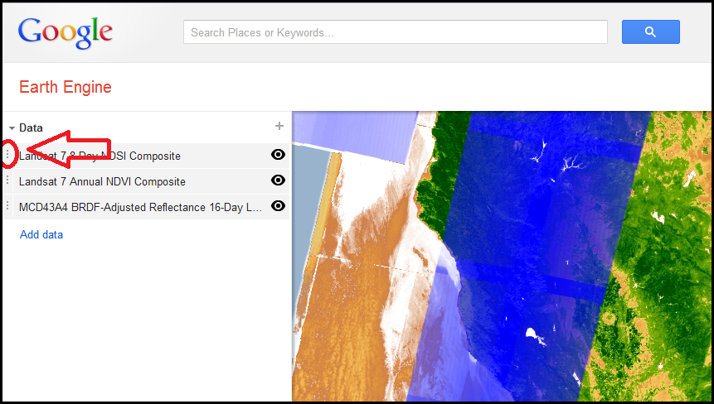Image resolution: width=714 pixels, height=404 pixels.
Task: Hide the MCD43A4 BRDF-Adjusted Reflectance layer
Action: 278,206
